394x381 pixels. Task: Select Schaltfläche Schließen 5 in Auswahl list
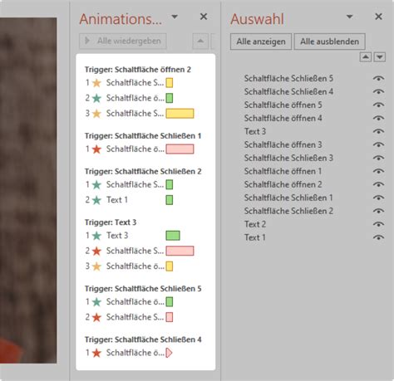coord(288,78)
